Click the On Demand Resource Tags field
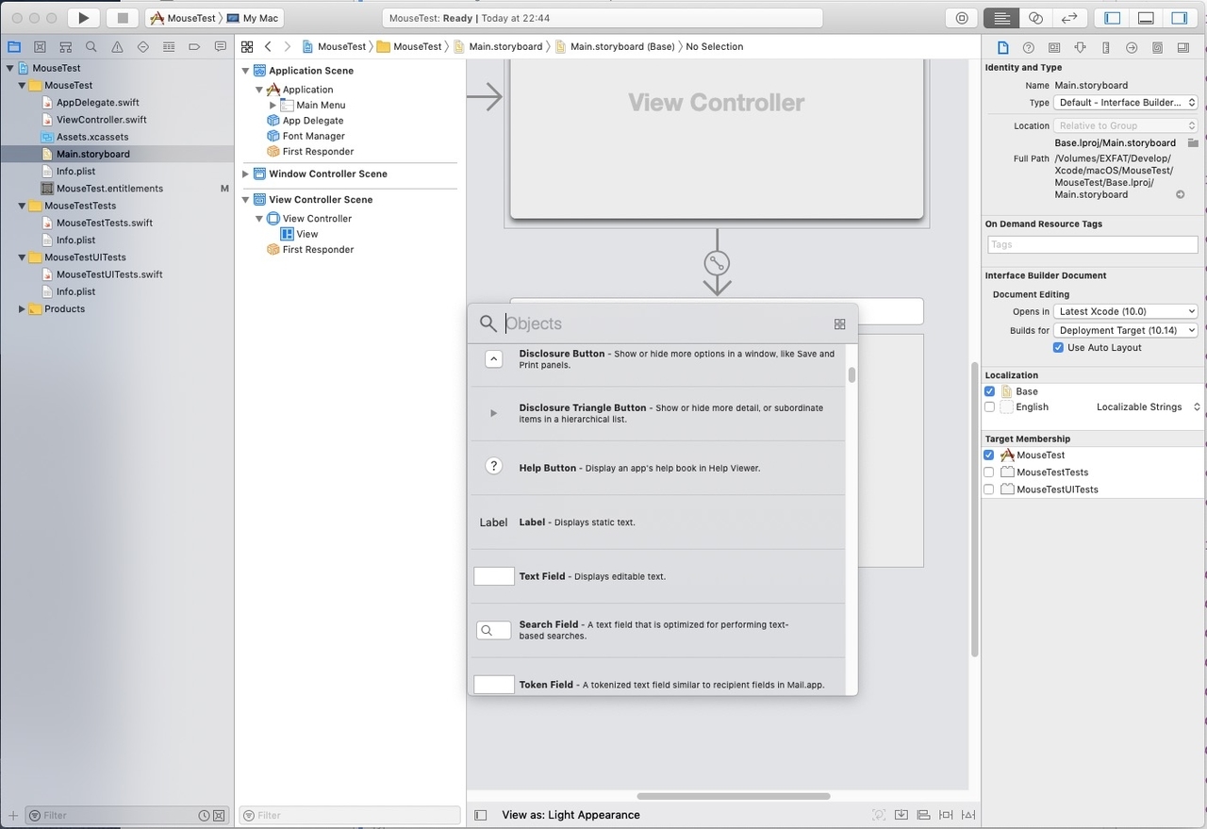The image size is (1207, 829). (x=1093, y=244)
